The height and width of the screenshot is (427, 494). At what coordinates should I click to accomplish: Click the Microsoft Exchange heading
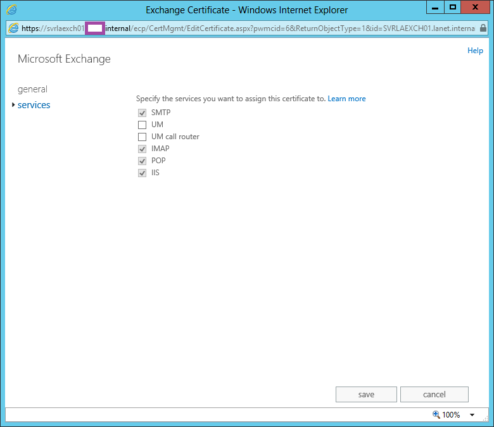(x=64, y=59)
